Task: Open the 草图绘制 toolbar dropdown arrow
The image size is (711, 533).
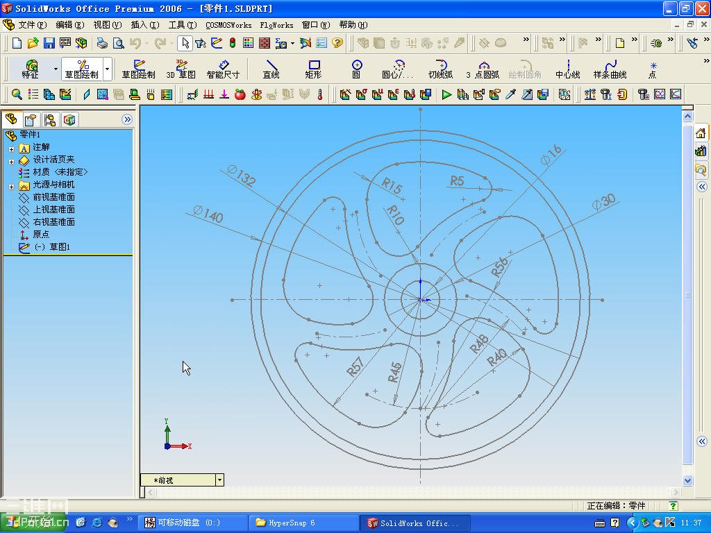Action: click(108, 69)
